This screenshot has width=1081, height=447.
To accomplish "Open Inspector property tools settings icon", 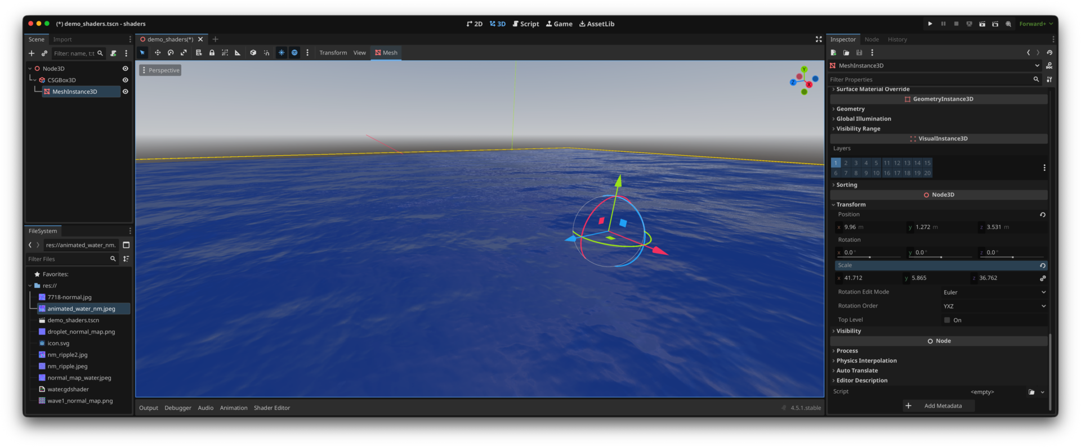I will 1049,79.
